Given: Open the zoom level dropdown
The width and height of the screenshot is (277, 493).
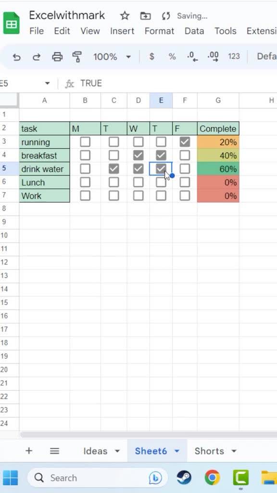Looking at the screenshot, I should point(112,56).
